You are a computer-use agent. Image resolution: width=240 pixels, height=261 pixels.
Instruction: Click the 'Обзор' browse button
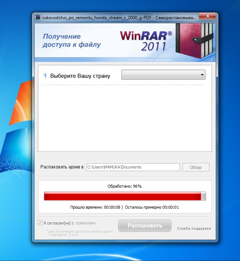coord(196,167)
